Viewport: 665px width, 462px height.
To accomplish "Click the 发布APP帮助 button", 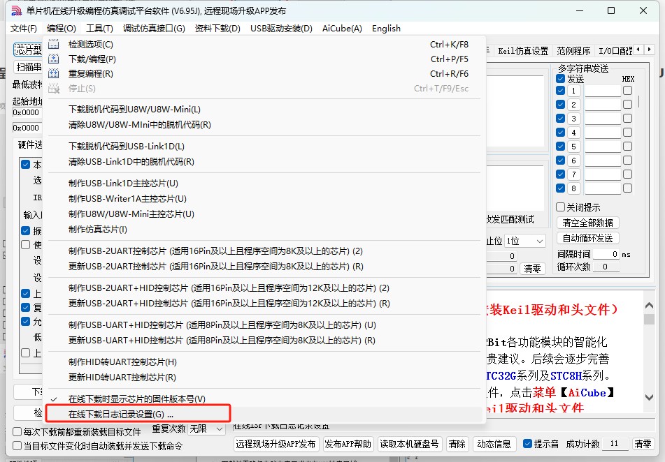I will tap(348, 445).
